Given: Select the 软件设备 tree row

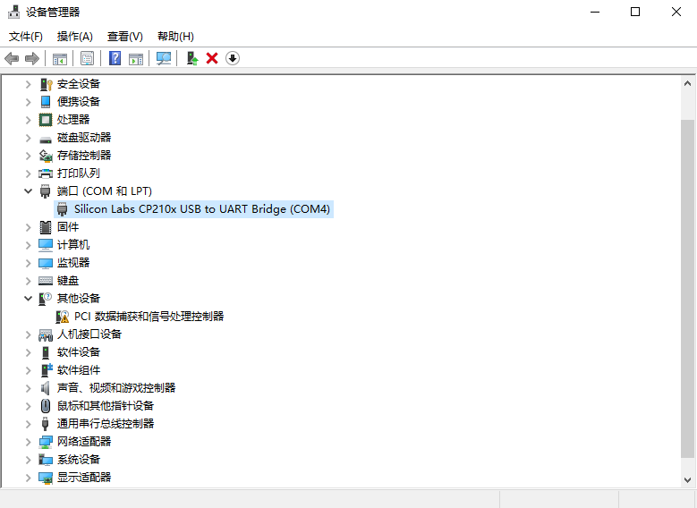Looking at the screenshot, I should pyautogui.click(x=79, y=352).
